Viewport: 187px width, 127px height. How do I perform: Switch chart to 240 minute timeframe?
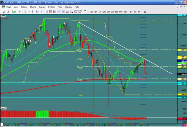(x=120, y=12)
